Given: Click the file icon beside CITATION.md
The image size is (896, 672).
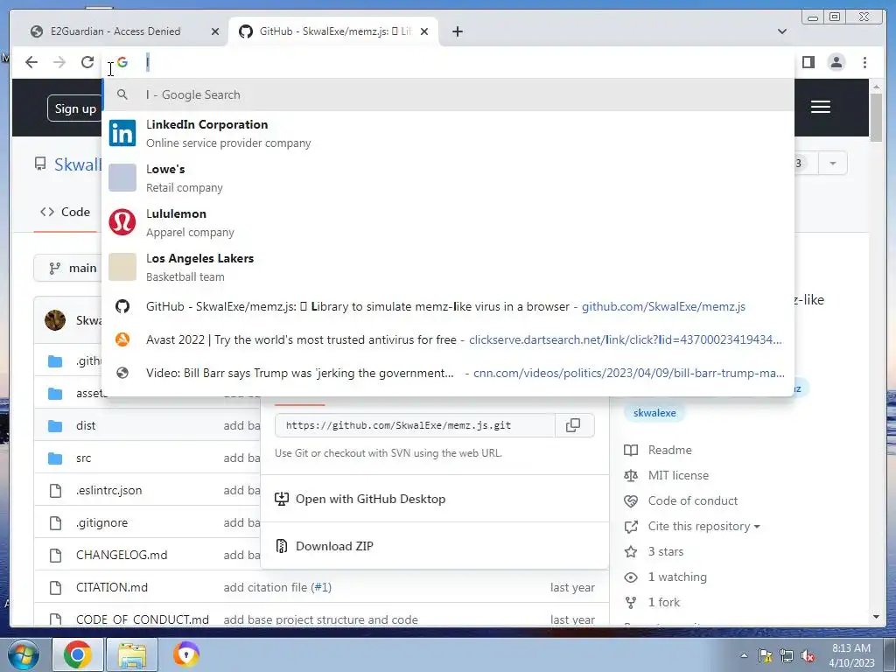Looking at the screenshot, I should point(55,587).
